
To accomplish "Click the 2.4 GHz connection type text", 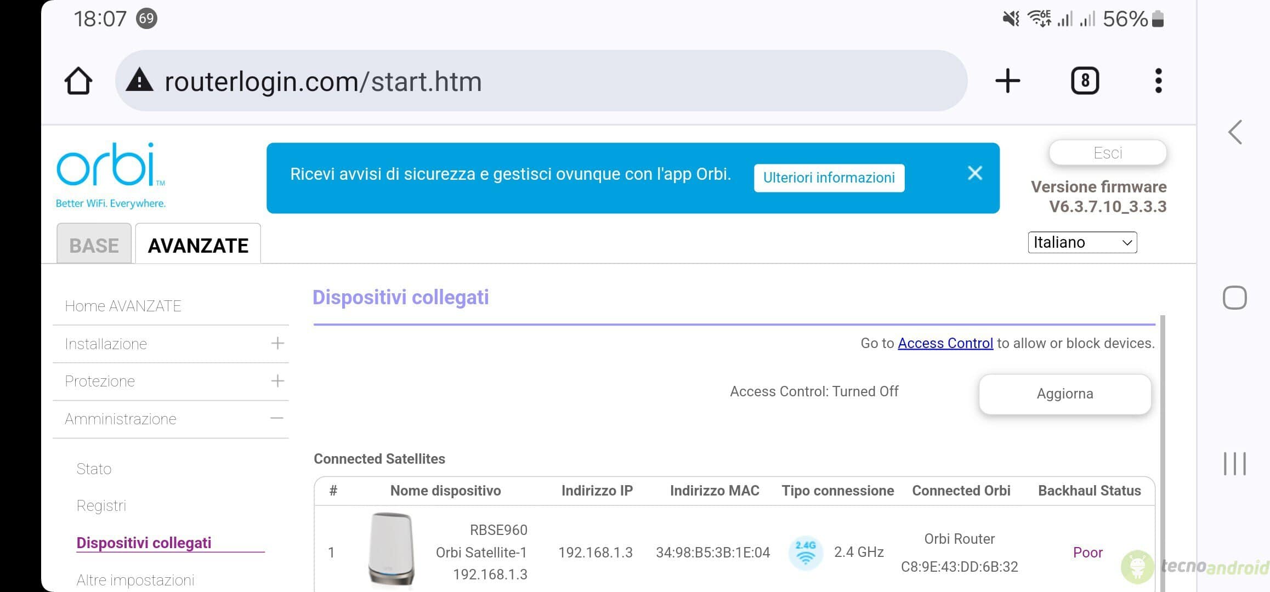I will click(x=859, y=552).
